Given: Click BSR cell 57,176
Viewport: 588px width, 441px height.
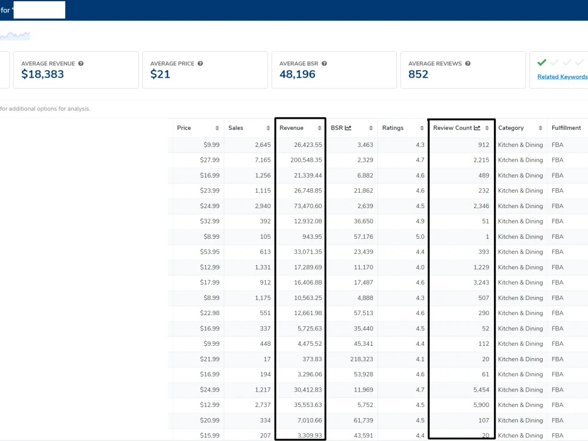Looking at the screenshot, I should click(x=363, y=236).
